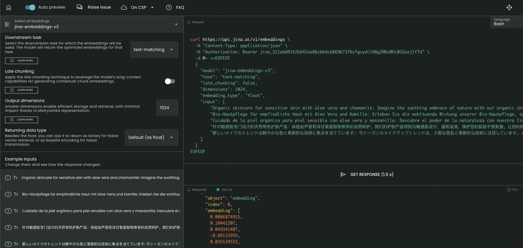Open the FAQ page
The height and width of the screenshot is (248, 523).
[180, 7]
